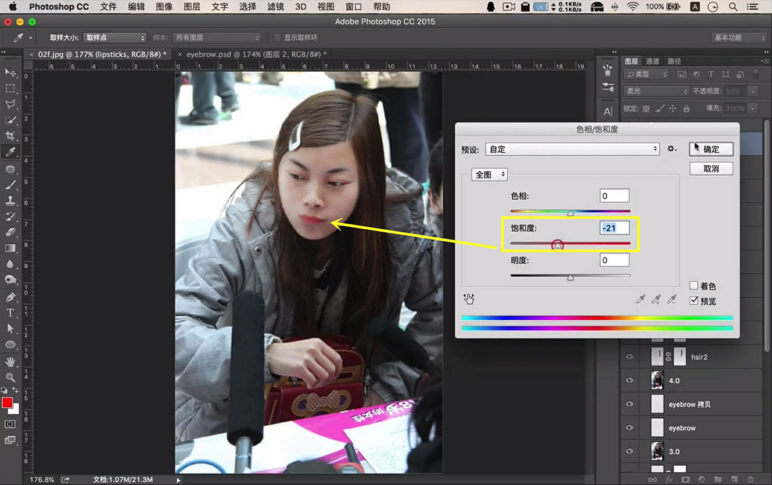Click the 确定 OK button
Screen dimensions: 772x485
[x=711, y=149]
